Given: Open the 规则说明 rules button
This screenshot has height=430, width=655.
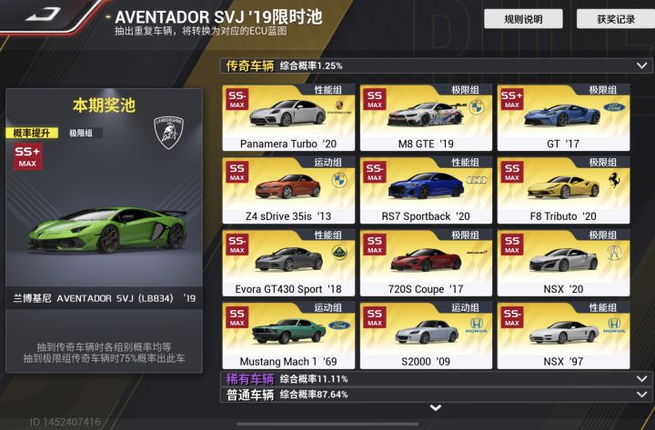Looking at the screenshot, I should (x=523, y=19).
